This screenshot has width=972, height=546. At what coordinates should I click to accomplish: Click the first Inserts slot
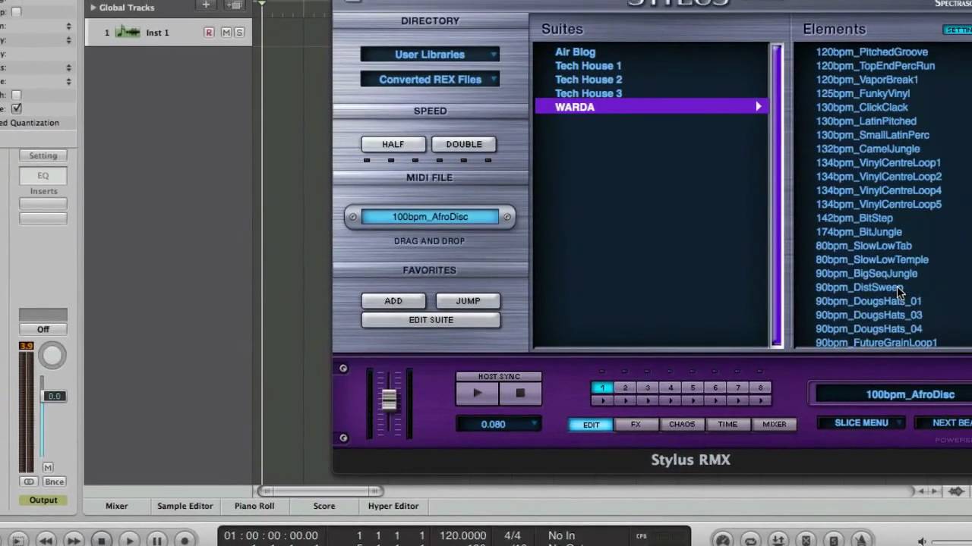43,204
